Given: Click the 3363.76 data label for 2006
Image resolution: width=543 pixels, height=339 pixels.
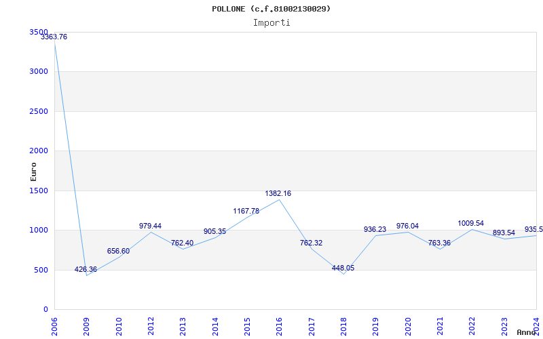Looking at the screenshot, I should [x=54, y=37].
